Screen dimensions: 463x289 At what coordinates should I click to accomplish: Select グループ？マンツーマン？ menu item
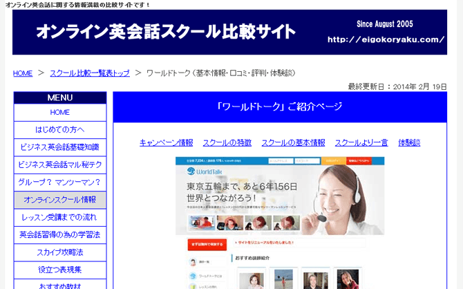point(60,183)
